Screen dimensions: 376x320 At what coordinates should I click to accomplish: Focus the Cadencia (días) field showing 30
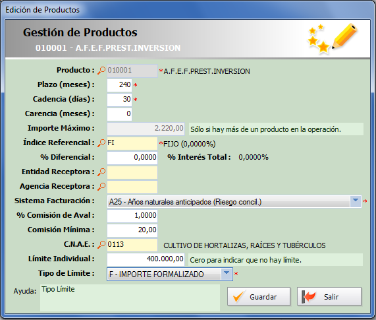point(119,100)
